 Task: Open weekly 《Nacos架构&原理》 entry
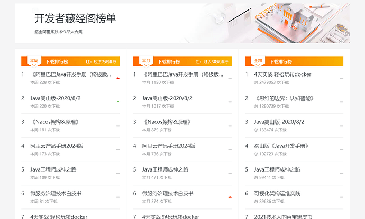pyautogui.click(x=55, y=122)
